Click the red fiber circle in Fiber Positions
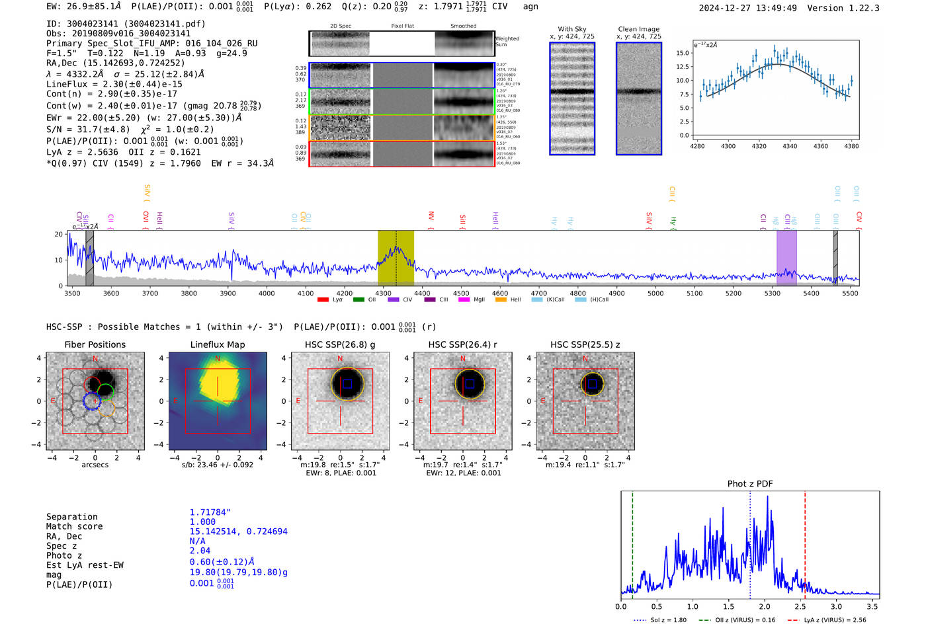This screenshot has width=926, height=630. click(91, 385)
